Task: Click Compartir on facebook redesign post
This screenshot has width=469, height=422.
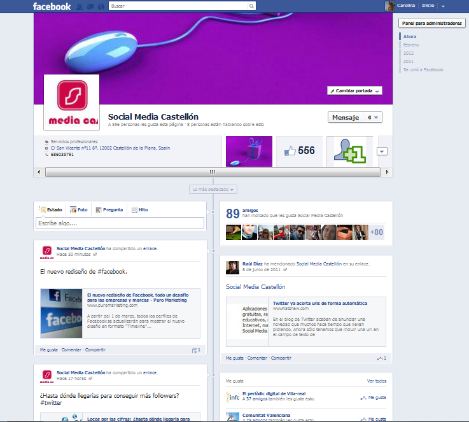Action: (x=95, y=349)
